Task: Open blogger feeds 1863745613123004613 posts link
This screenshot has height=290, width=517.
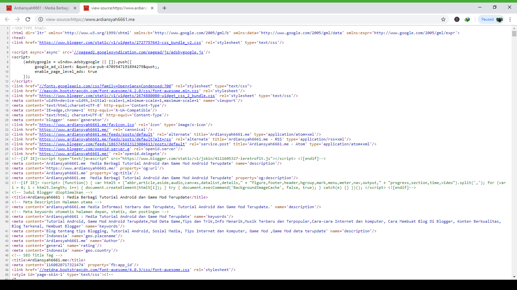Action: tap(112, 144)
